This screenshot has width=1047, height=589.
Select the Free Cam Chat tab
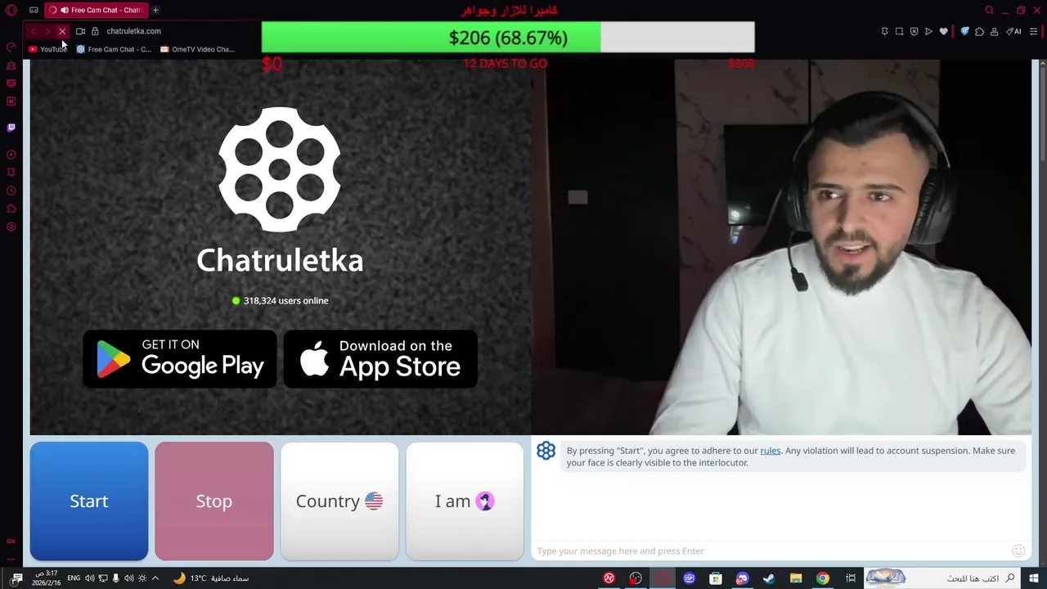tap(96, 10)
